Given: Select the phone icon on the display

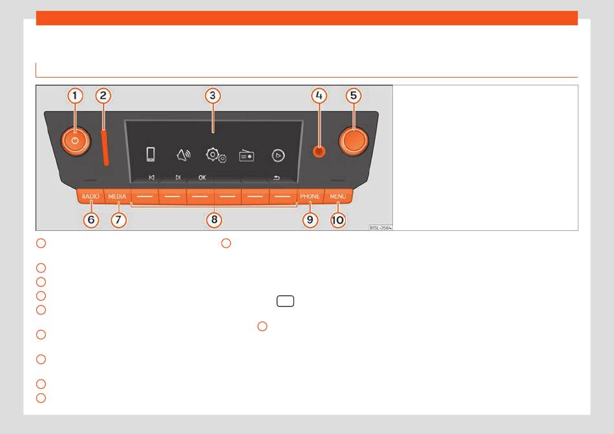Looking at the screenshot, I should (151, 155).
